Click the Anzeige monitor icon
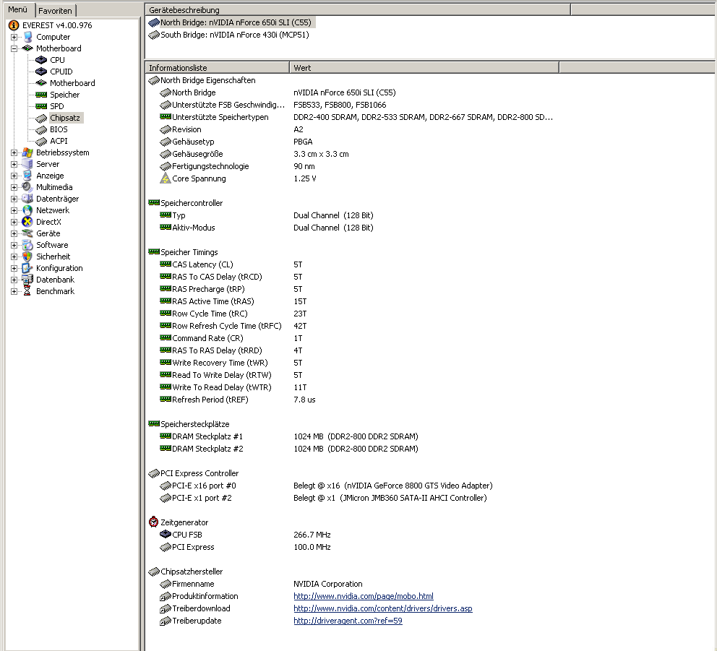 [x=27, y=176]
